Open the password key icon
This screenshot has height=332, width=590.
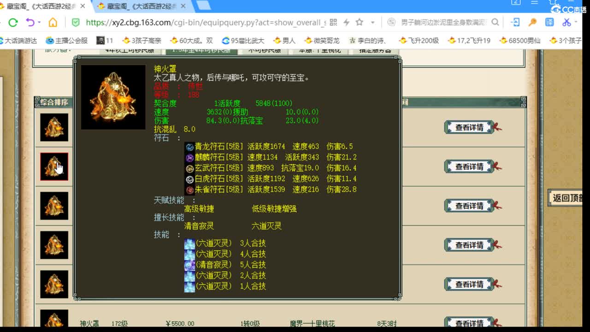(532, 22)
